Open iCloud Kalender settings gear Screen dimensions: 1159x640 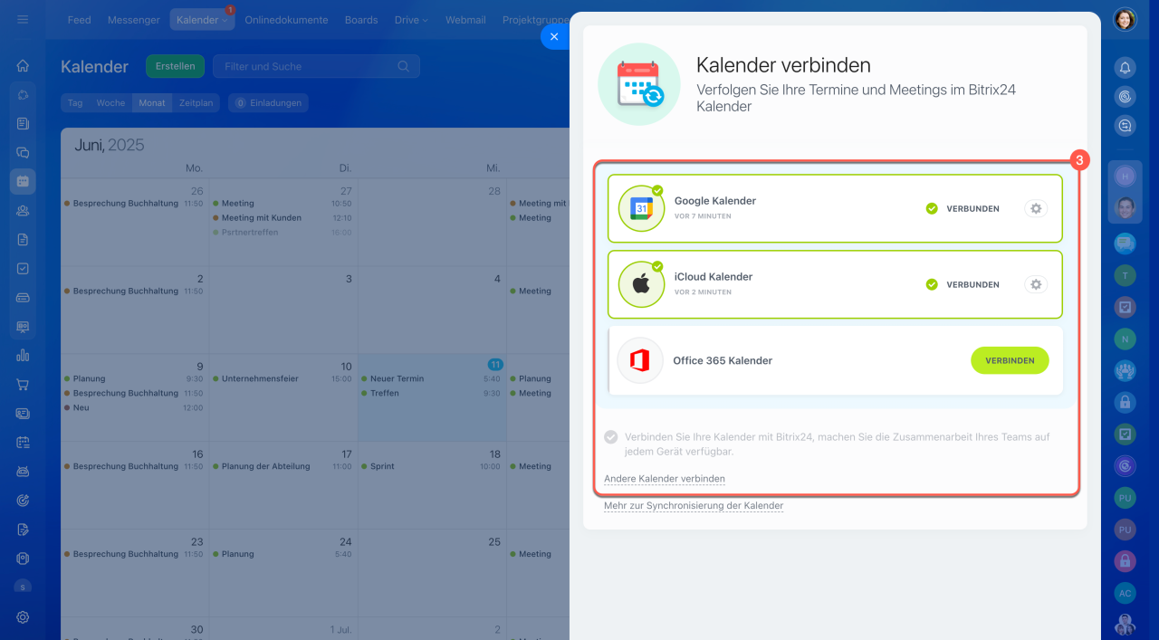[x=1036, y=284]
